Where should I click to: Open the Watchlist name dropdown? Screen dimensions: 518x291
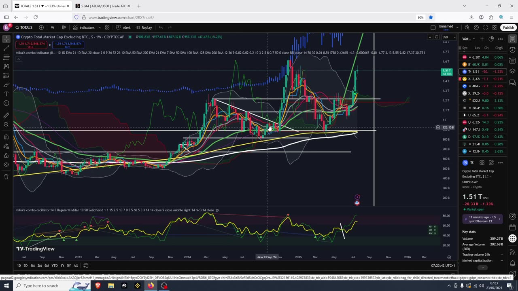point(469,39)
